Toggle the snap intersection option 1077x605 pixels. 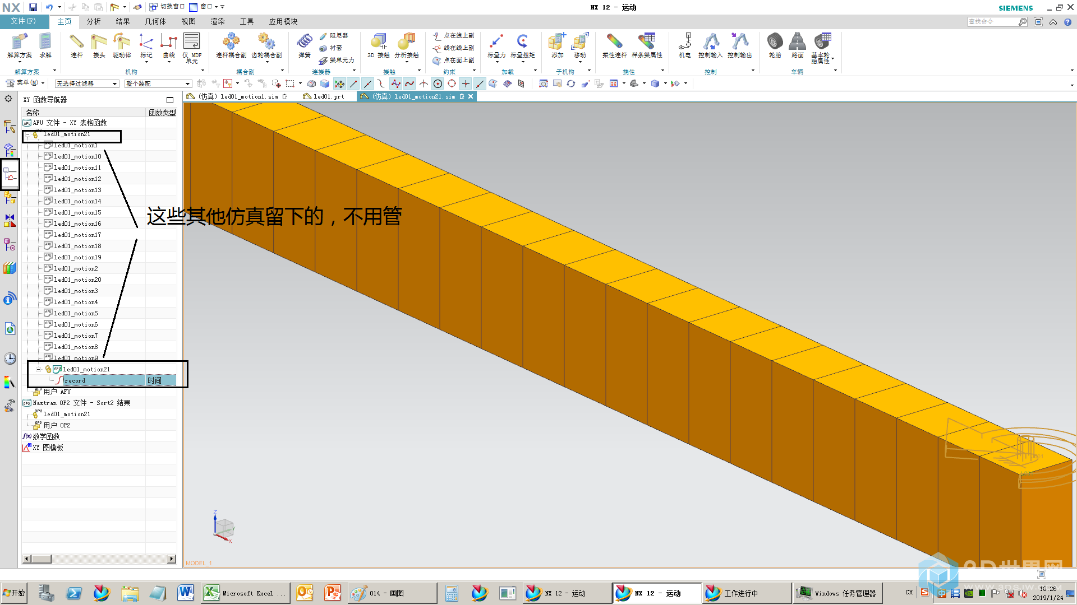tap(424, 83)
